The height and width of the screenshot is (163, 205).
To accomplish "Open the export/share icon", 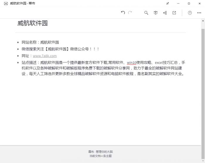I will click(174, 13).
